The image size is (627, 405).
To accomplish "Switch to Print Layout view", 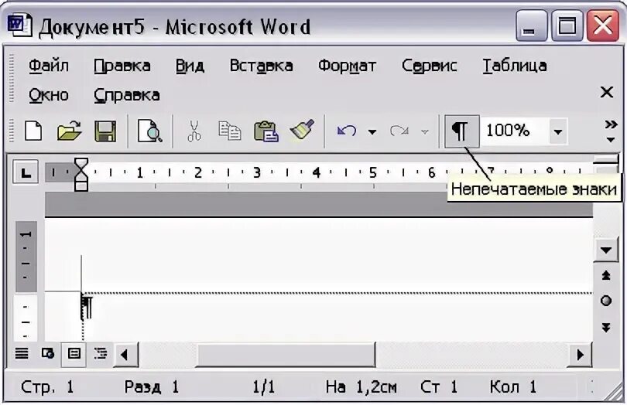I will (74, 353).
